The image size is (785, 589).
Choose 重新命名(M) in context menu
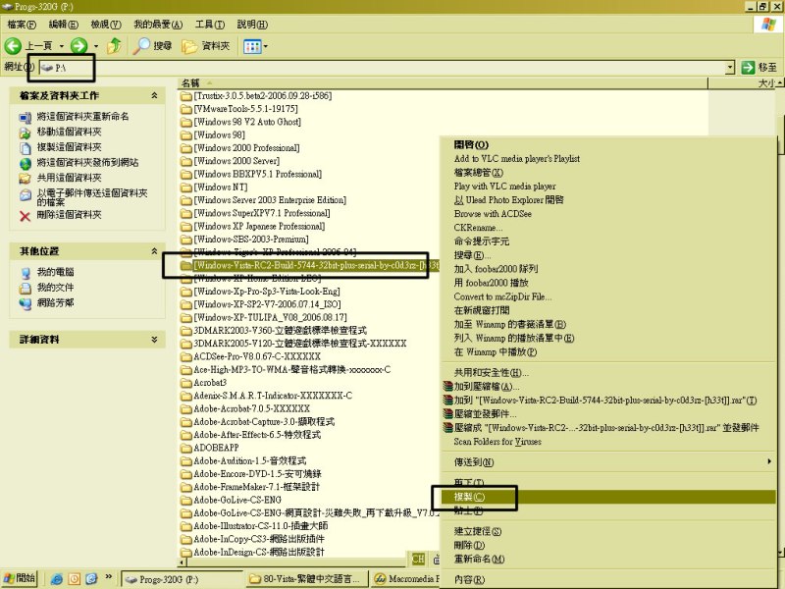(608, 559)
